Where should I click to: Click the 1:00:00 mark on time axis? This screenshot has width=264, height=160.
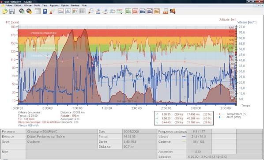pyautogui.click(x=77, y=108)
